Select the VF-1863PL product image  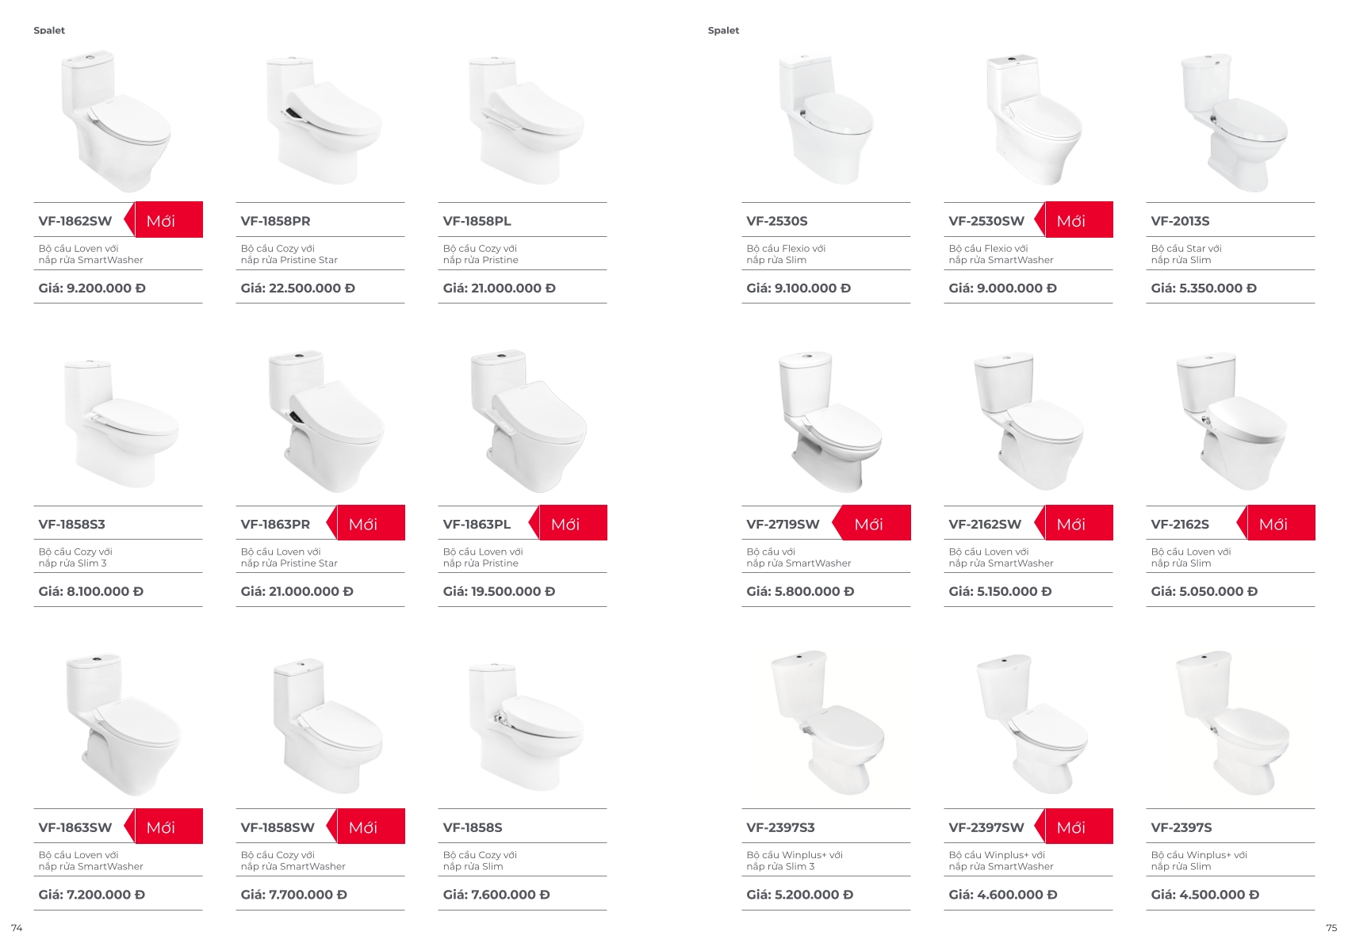click(528, 421)
